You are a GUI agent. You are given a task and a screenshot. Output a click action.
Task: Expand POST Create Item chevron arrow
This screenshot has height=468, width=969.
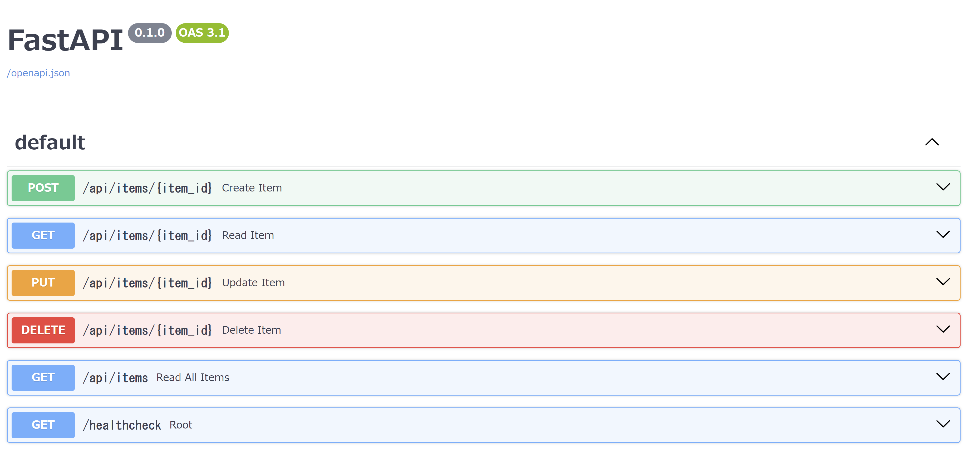tap(943, 187)
